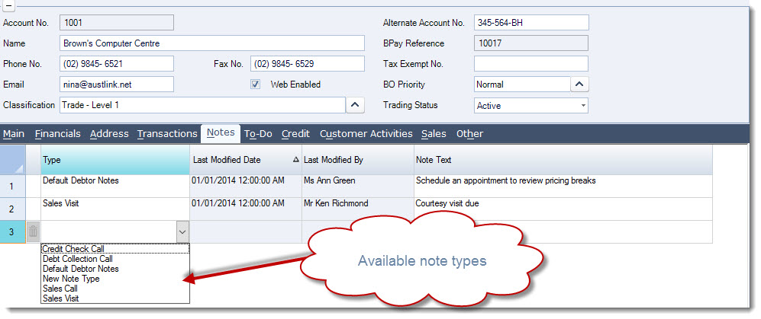
Task: Click row 1 Last Modified Date cell
Action: tap(246, 187)
